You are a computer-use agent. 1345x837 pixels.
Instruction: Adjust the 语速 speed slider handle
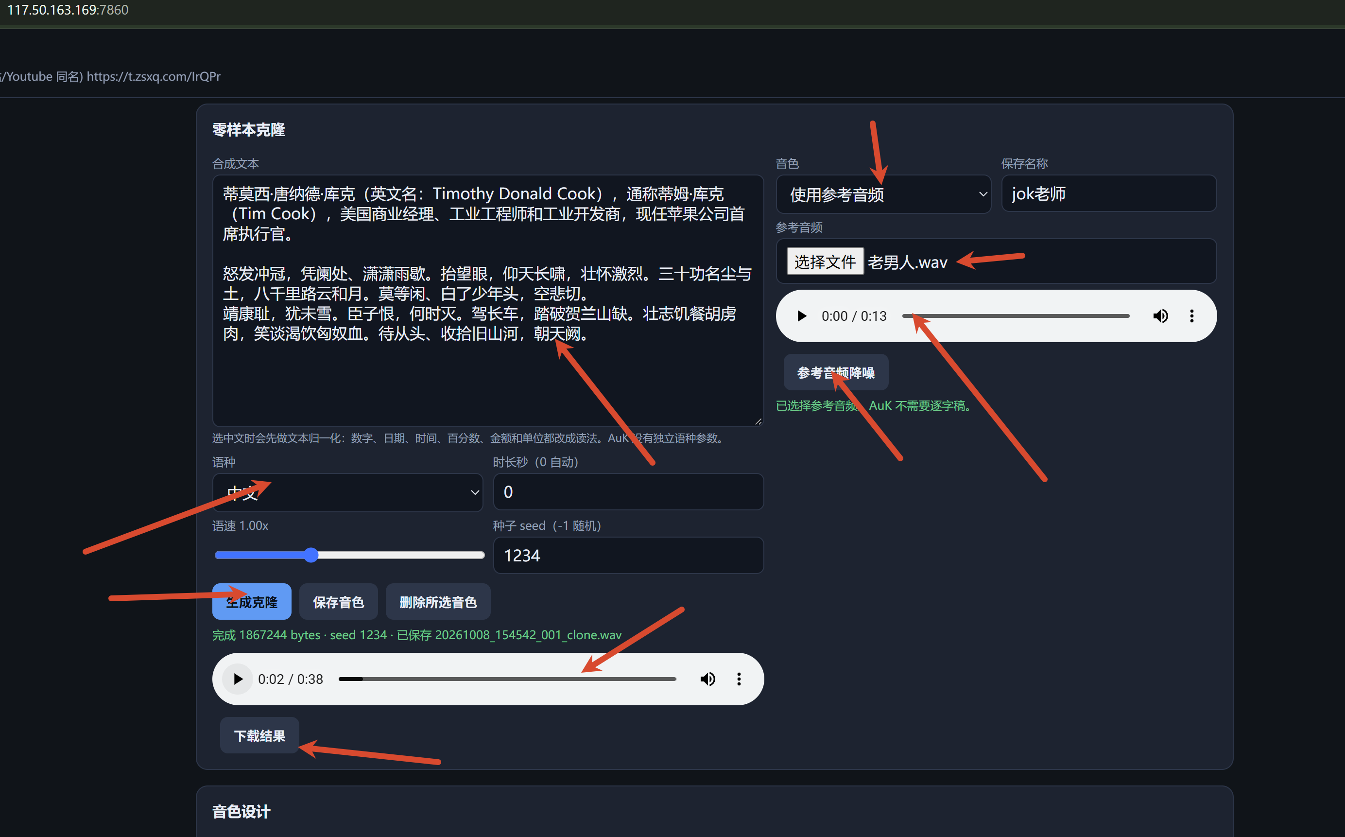(x=311, y=555)
